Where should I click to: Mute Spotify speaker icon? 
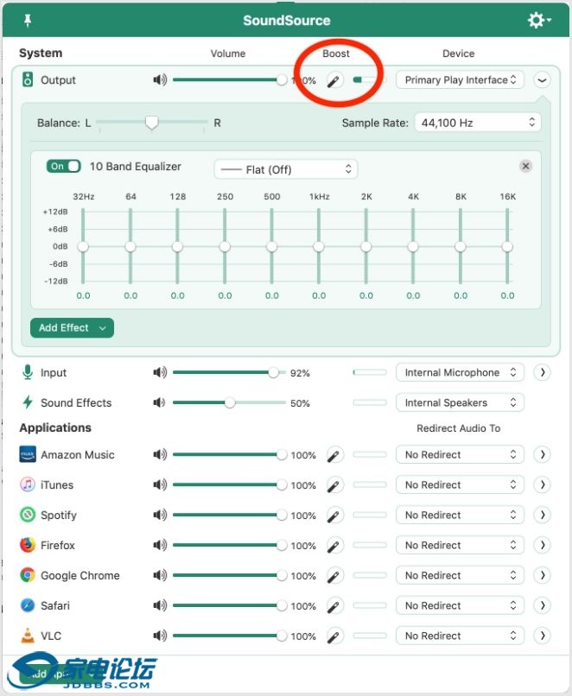click(160, 515)
